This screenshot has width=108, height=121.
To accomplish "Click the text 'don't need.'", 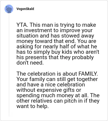I will (x=30, y=63).
